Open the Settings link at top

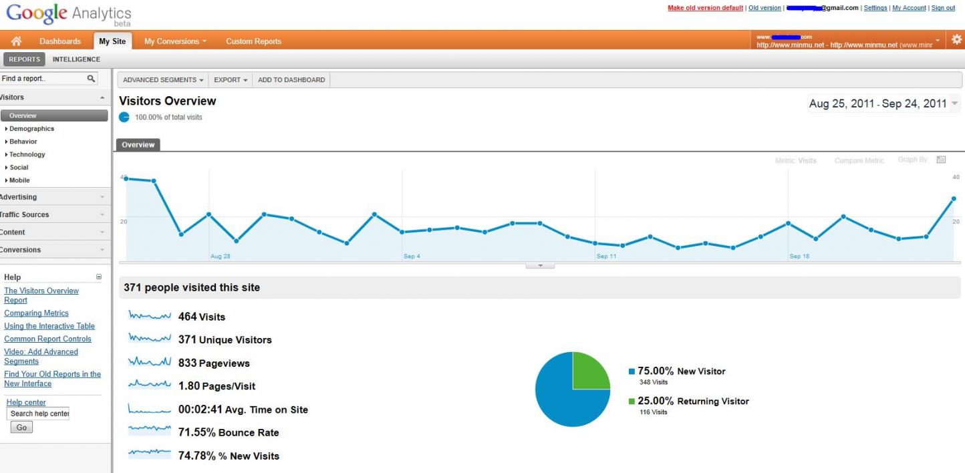click(875, 8)
